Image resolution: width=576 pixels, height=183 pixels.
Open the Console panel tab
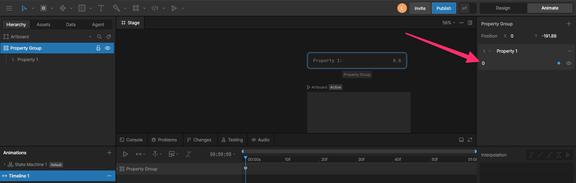coord(131,140)
